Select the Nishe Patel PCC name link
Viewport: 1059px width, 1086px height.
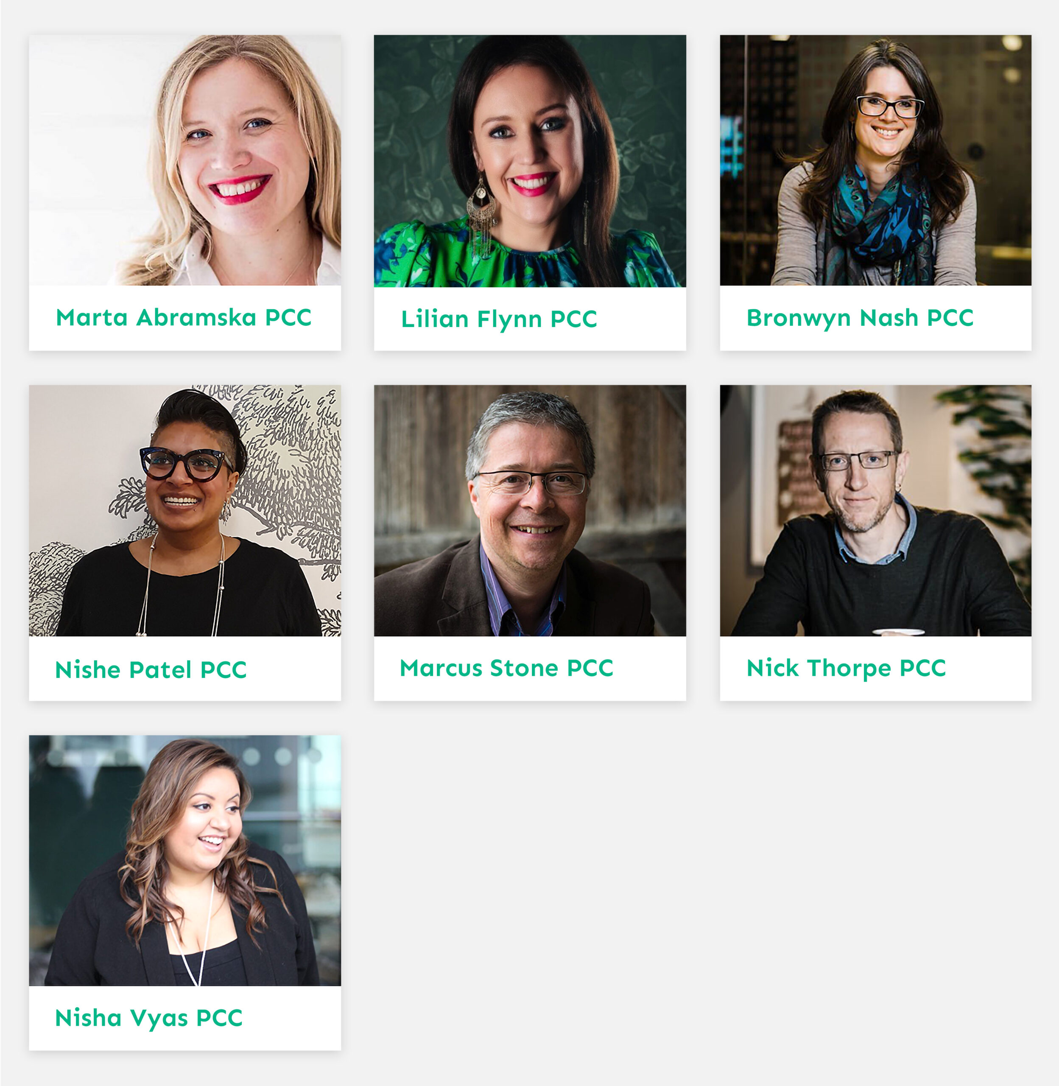click(x=151, y=669)
